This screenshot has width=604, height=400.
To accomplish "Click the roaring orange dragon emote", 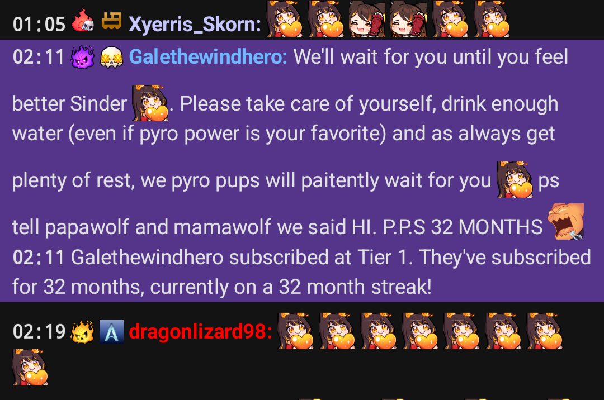I will click(566, 222).
